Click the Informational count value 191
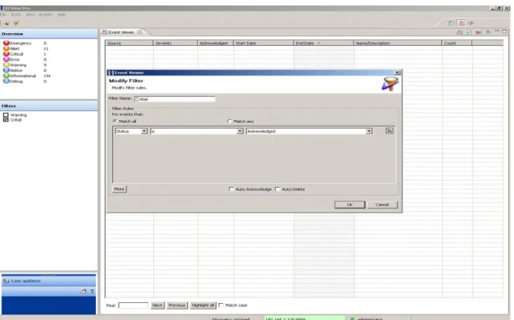The height and width of the screenshot is (320, 514). click(47, 76)
